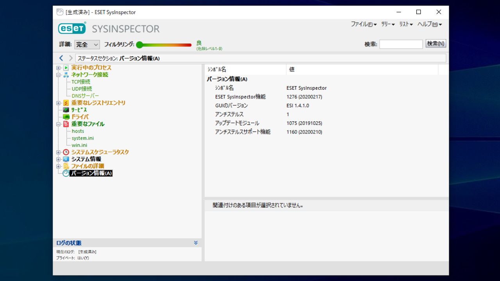Click the SysInspector title bar app icon

click(x=60, y=12)
